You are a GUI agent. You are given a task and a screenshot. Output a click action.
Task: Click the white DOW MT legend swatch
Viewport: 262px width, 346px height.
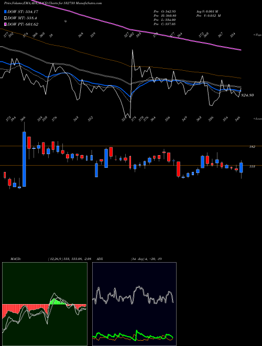5,18
